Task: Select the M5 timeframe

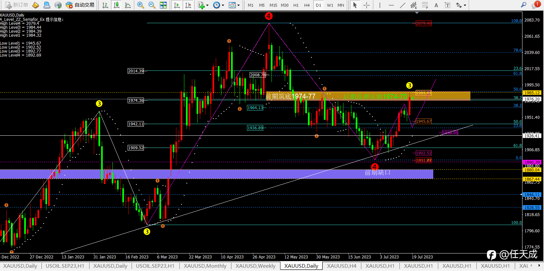Action: click(262, 5)
